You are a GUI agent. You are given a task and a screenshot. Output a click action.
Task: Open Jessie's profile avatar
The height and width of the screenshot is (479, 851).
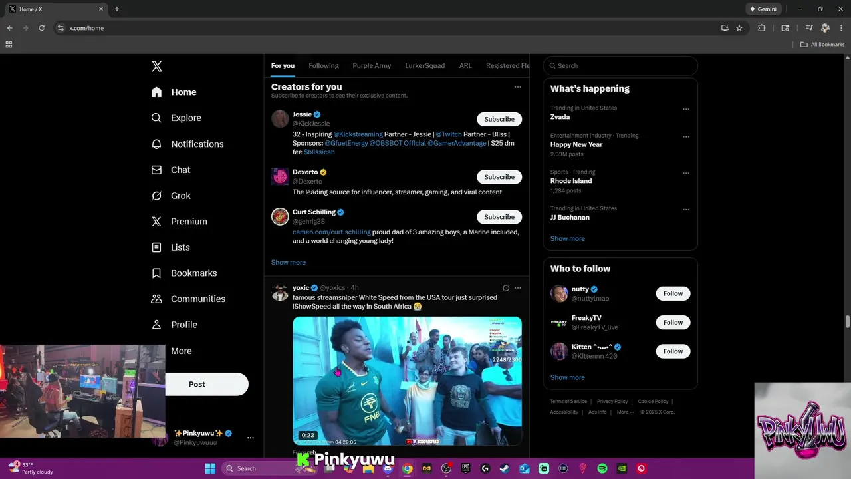click(x=280, y=119)
